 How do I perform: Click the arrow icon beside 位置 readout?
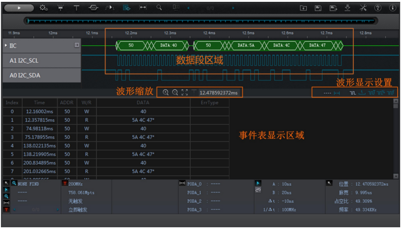pyautogui.click(x=329, y=183)
